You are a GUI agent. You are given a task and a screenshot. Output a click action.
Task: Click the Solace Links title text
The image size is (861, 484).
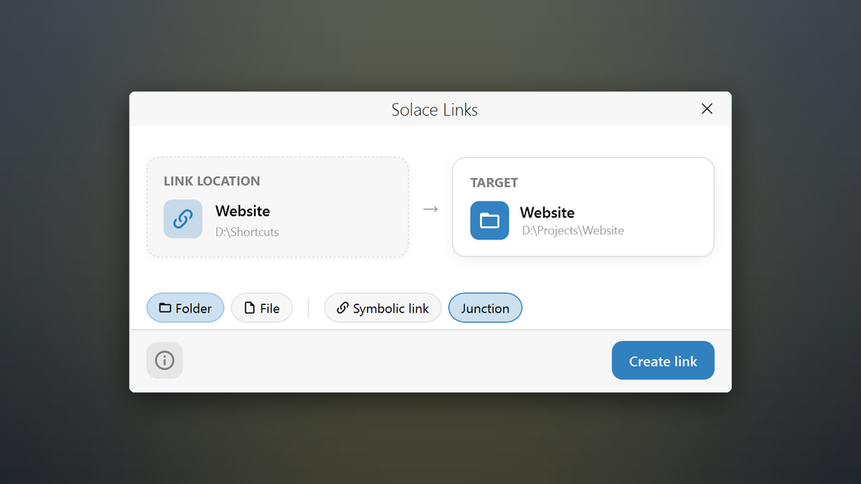coord(435,110)
